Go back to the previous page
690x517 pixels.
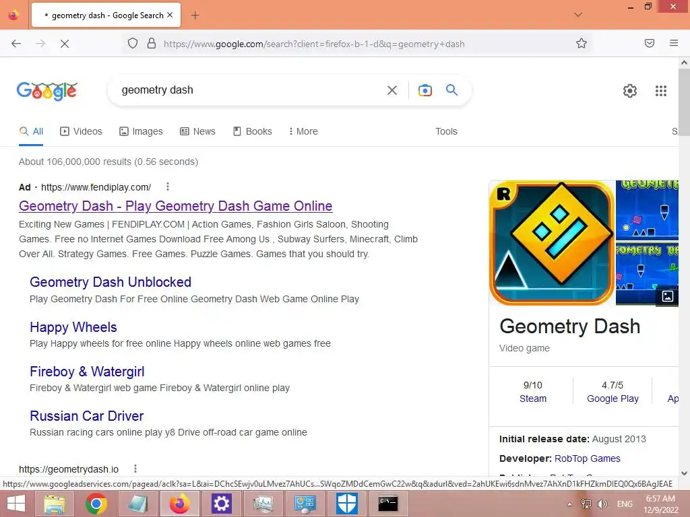pyautogui.click(x=16, y=44)
